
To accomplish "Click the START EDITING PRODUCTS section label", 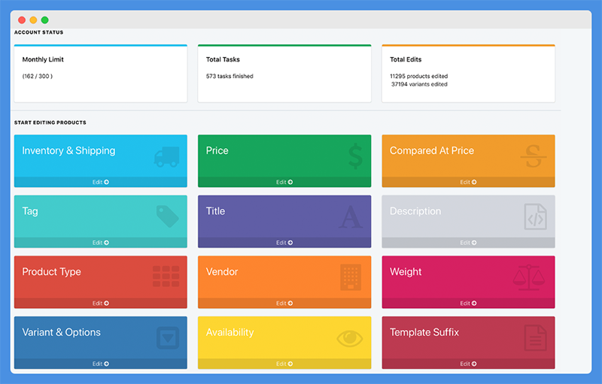I will tap(50, 122).
